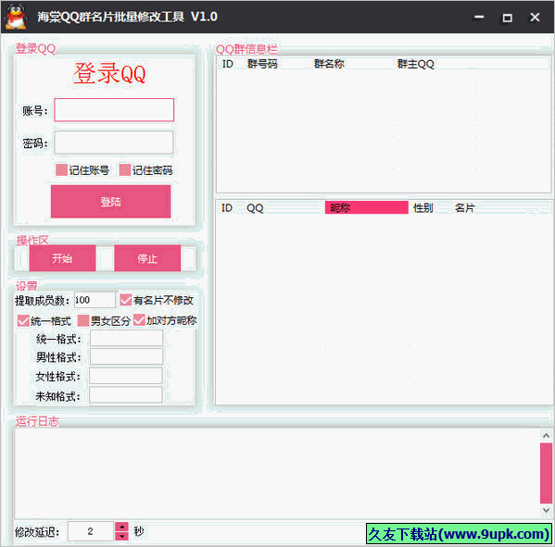This screenshot has width=555, height=547.
Task: Click ID column header in member list
Action: pyautogui.click(x=227, y=207)
